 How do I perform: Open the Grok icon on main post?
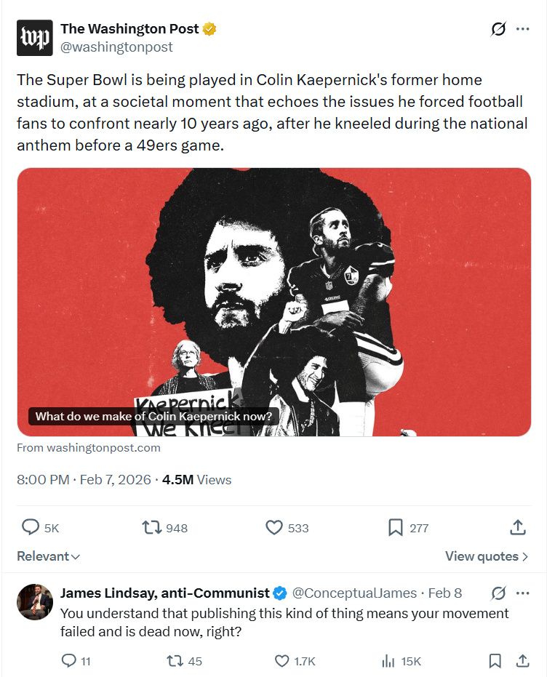pos(498,29)
